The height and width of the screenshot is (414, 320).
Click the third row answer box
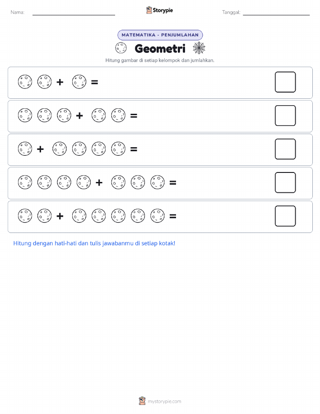[x=285, y=149]
